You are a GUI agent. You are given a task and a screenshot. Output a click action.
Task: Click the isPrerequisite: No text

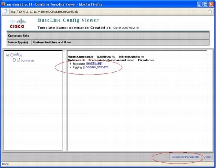(132, 57)
